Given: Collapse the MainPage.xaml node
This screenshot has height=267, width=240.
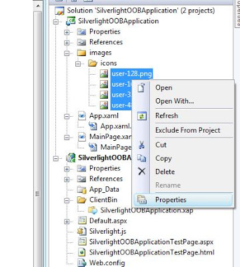Looking at the screenshot, I should coord(67,138).
